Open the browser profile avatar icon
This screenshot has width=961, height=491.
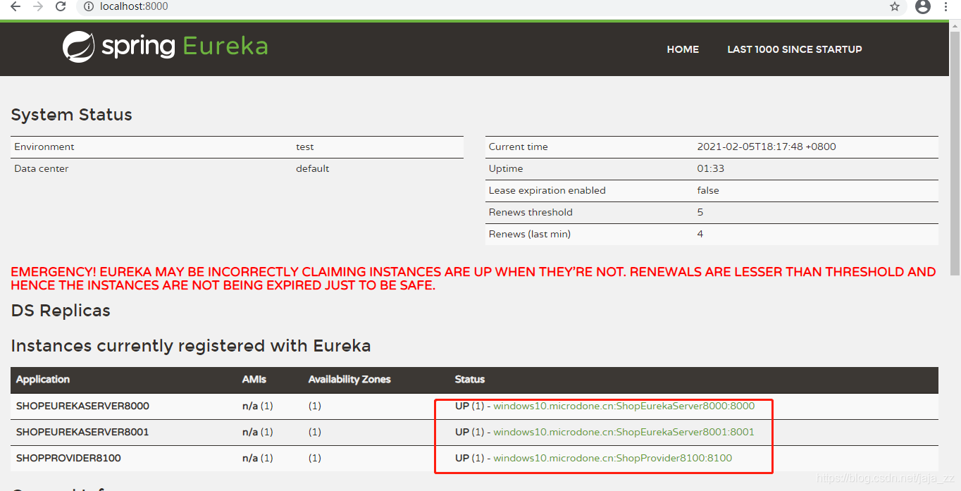(922, 7)
